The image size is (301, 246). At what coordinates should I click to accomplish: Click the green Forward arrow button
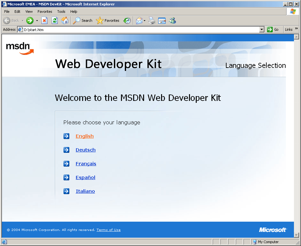[30, 20]
